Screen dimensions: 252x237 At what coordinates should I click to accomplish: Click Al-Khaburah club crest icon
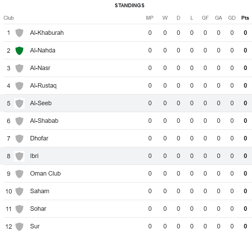click(x=19, y=33)
